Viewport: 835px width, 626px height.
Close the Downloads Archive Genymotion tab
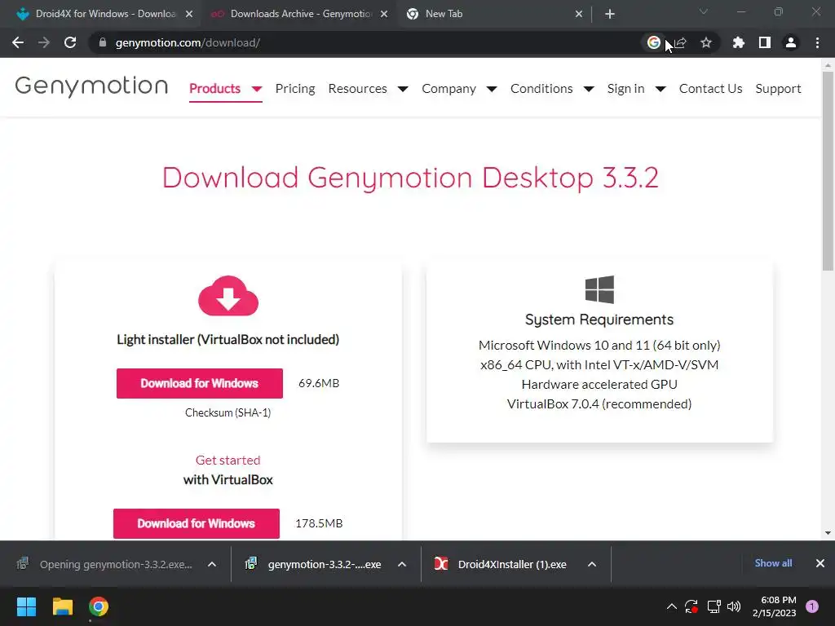pos(384,14)
